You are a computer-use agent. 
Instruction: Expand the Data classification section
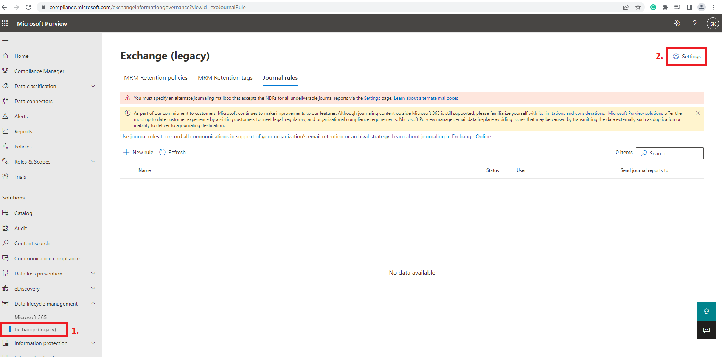click(x=93, y=86)
